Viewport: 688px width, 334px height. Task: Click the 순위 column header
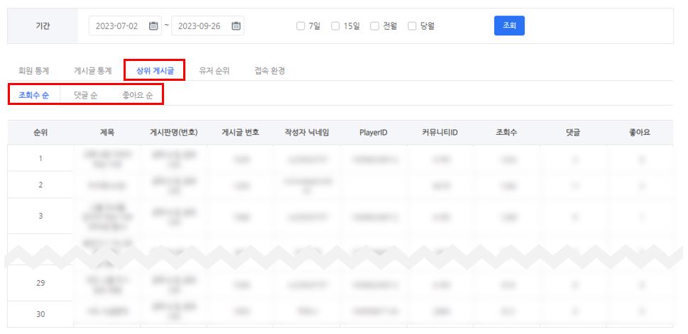pos(40,133)
